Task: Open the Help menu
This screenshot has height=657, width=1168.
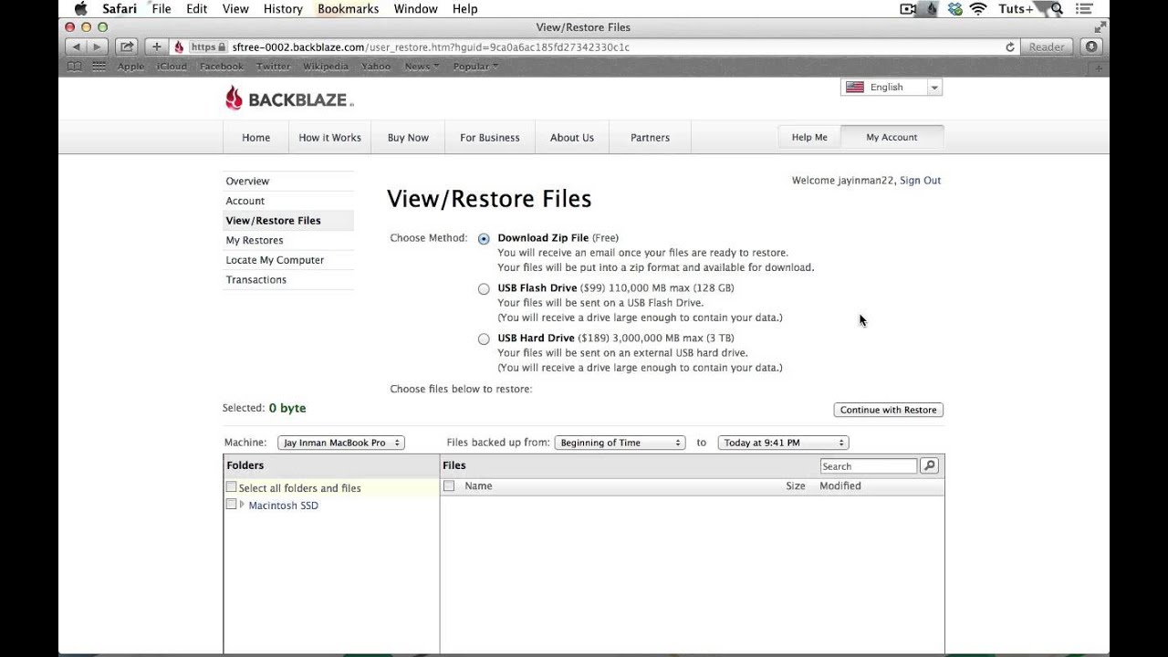Action: 464,8
